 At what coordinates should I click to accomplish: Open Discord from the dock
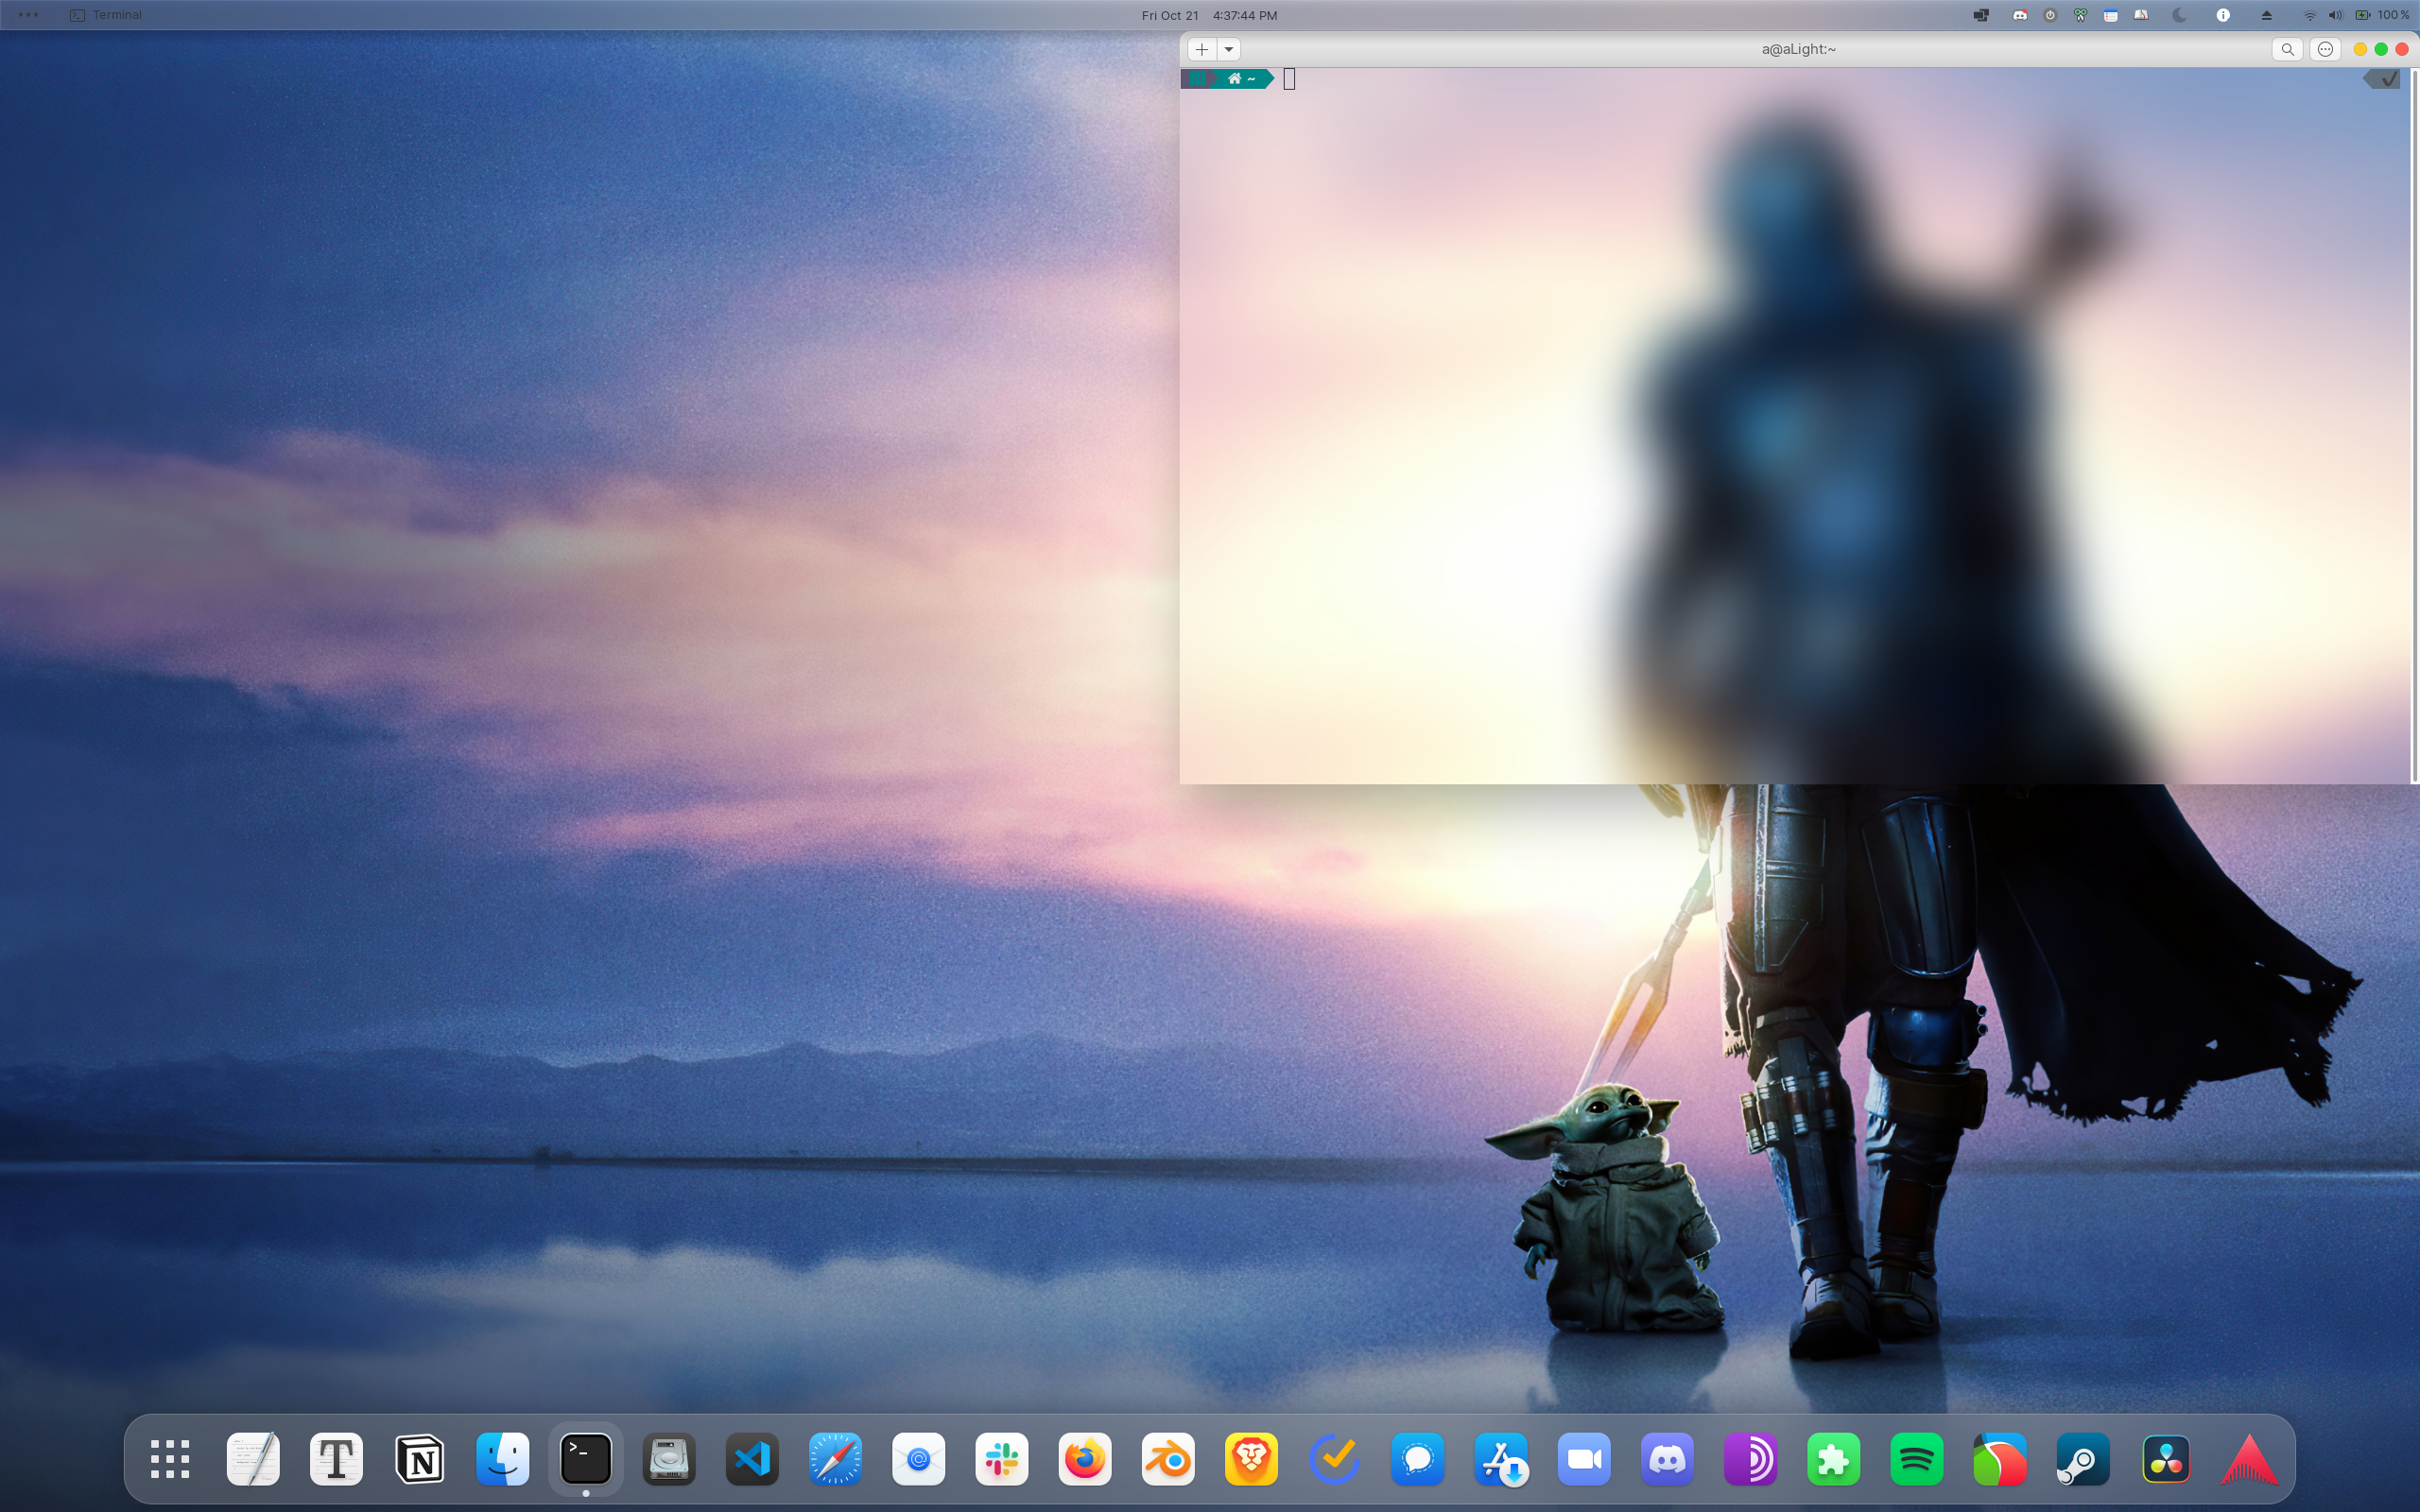[x=1669, y=1459]
